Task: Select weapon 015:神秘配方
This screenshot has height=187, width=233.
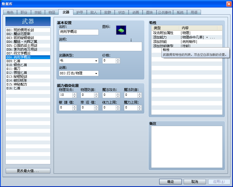Action: 28,84
